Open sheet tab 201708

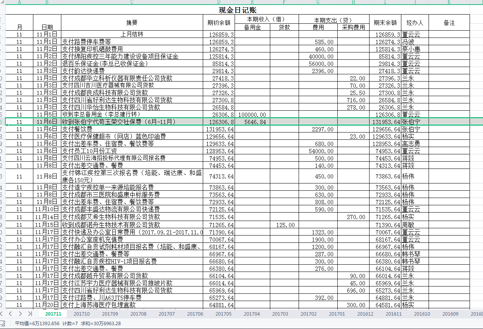[138, 314]
